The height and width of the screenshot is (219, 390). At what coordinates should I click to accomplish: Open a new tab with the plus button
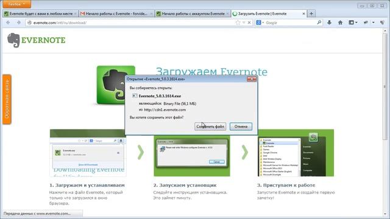311,13
